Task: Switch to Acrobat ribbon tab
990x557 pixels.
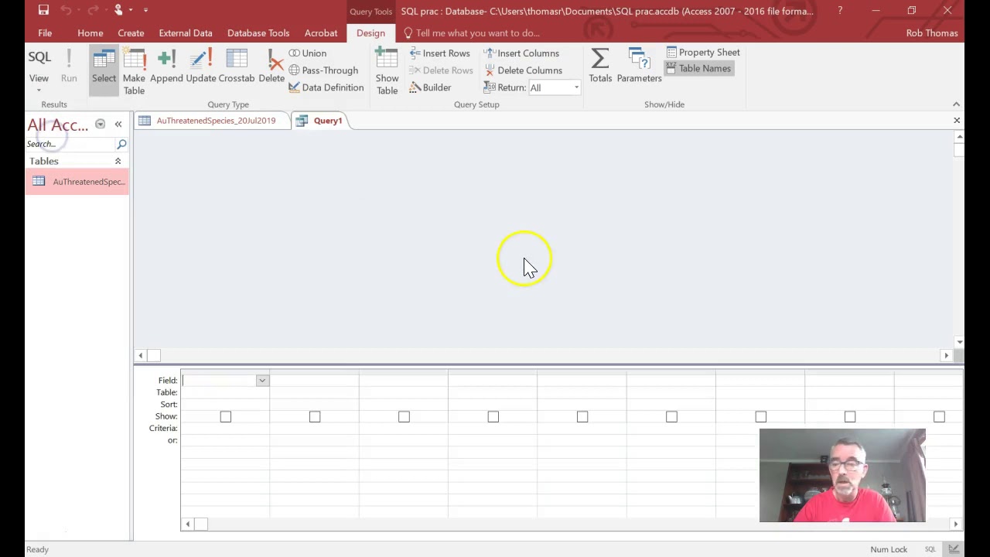Action: click(x=321, y=33)
